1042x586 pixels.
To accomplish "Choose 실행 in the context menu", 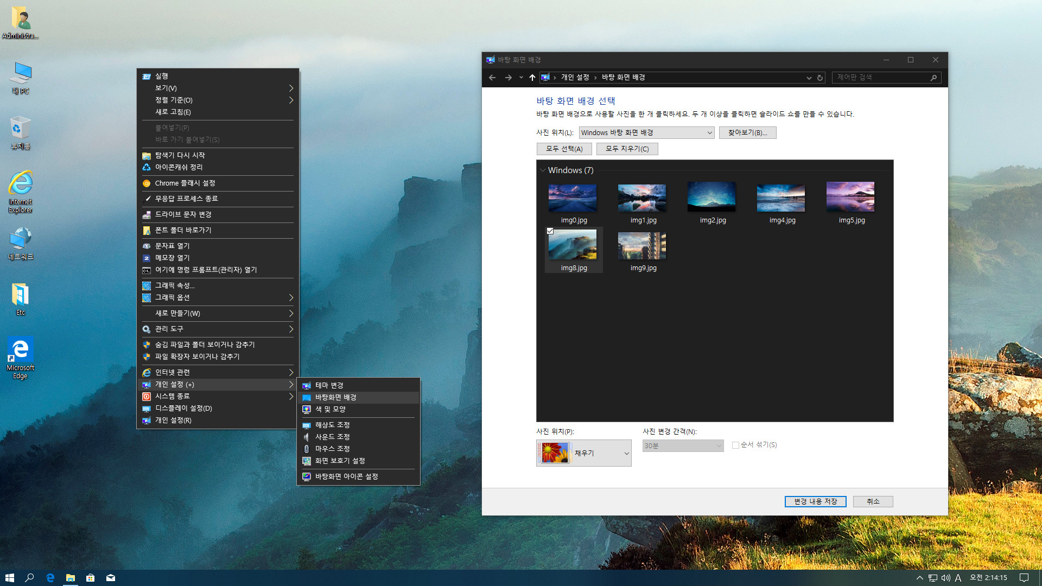I will (217, 76).
